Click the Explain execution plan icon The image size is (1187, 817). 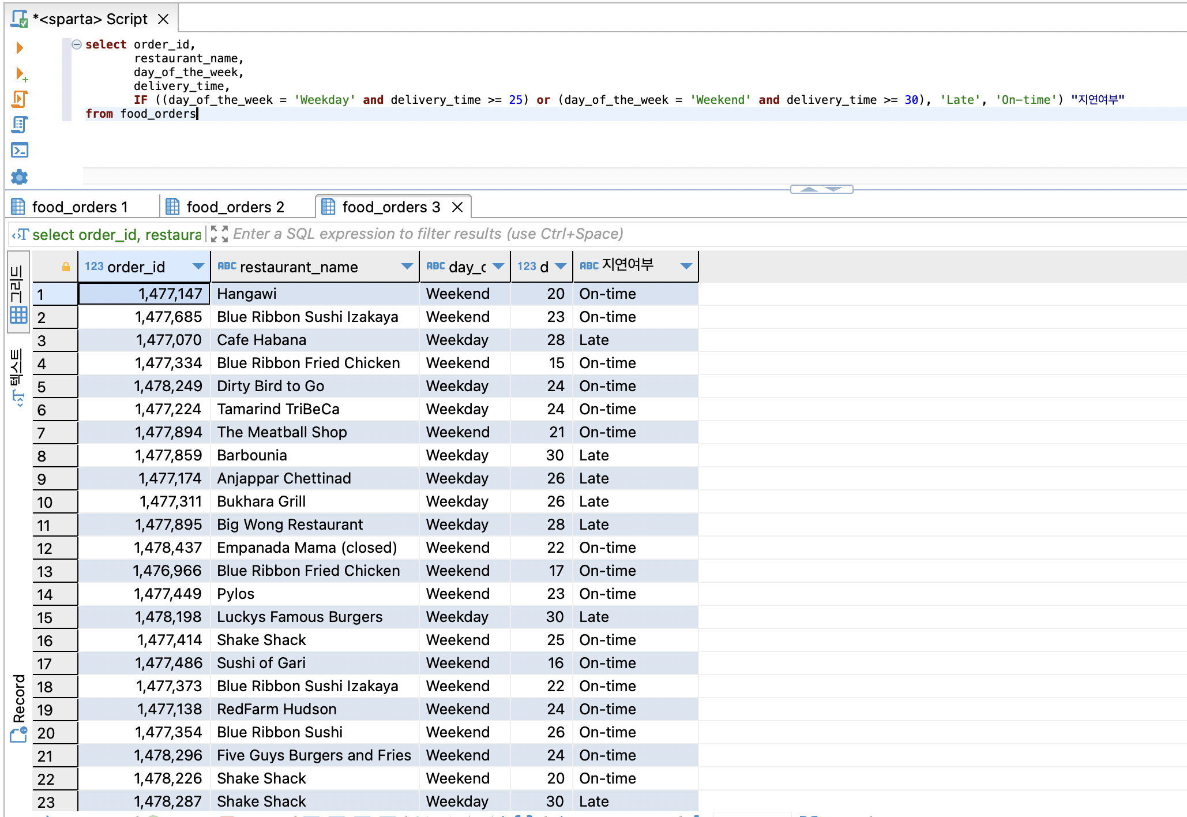(x=20, y=125)
